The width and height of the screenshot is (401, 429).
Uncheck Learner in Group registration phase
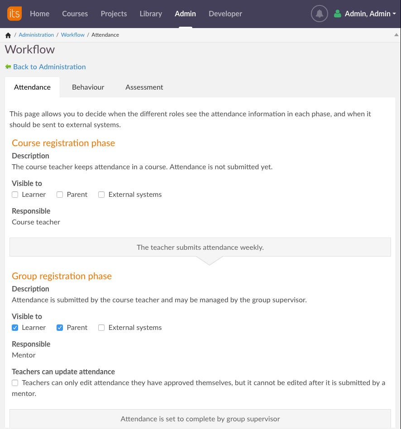point(15,328)
